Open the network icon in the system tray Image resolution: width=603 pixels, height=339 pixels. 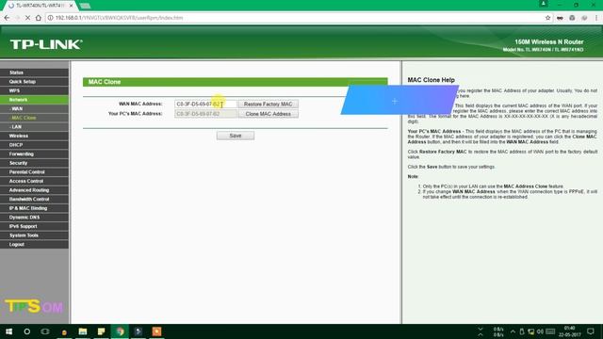tap(530, 331)
